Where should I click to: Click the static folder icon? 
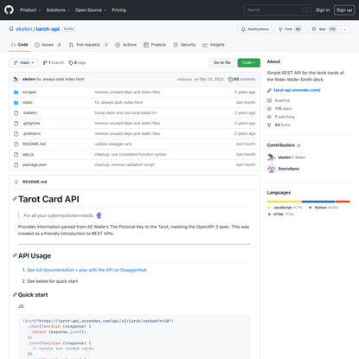tap(16, 103)
